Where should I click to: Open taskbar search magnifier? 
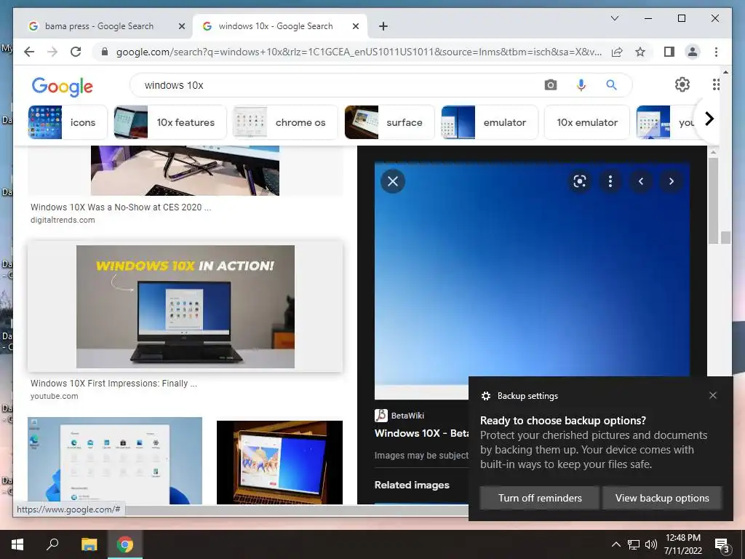pyautogui.click(x=52, y=544)
